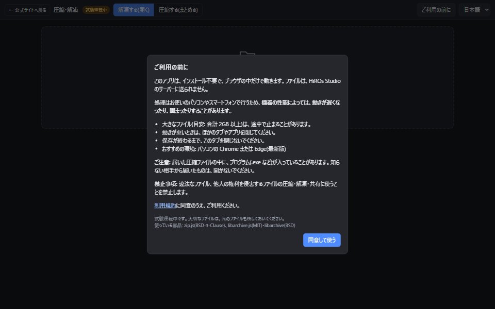This screenshot has height=309, width=495.
Task: Click the dialog heading ご利用の前に
Action: click(x=171, y=67)
